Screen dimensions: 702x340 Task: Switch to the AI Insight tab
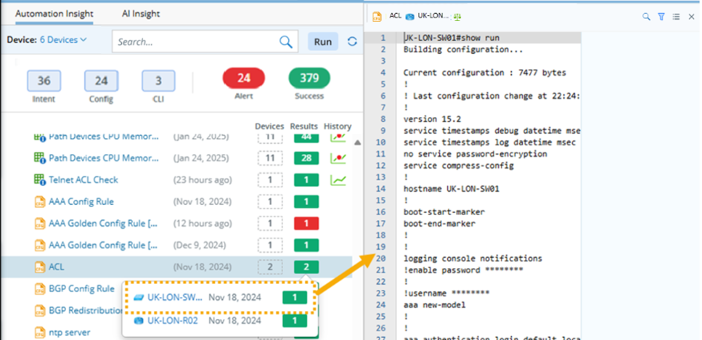click(x=141, y=14)
